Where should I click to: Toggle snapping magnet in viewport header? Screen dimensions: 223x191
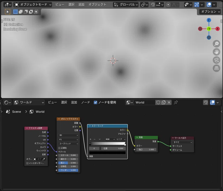pos(153,5)
